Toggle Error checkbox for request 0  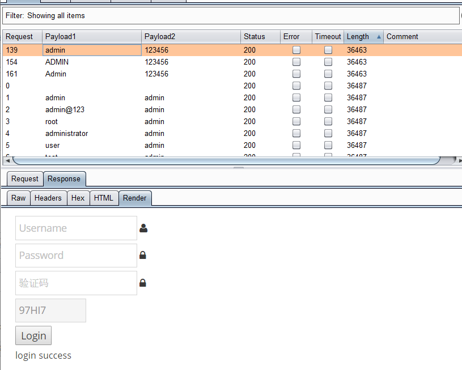pos(296,86)
